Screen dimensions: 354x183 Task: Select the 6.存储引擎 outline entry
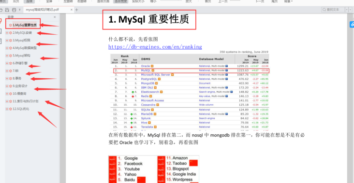pos(20,63)
